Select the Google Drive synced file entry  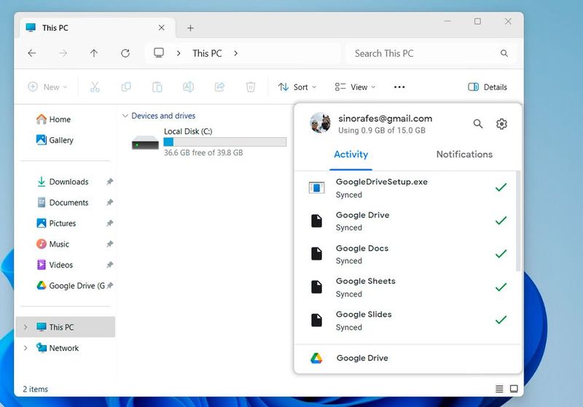tap(405, 221)
